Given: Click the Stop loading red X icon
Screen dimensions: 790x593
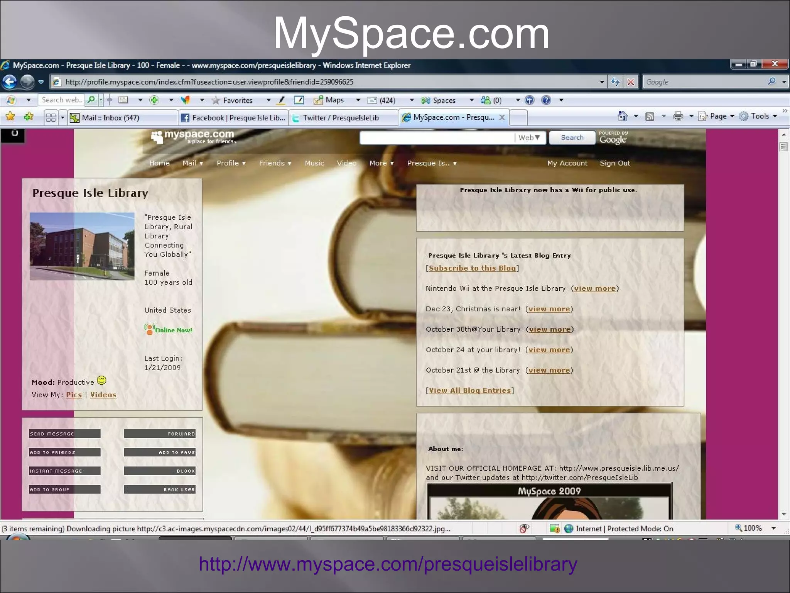Looking at the screenshot, I should pyautogui.click(x=631, y=82).
